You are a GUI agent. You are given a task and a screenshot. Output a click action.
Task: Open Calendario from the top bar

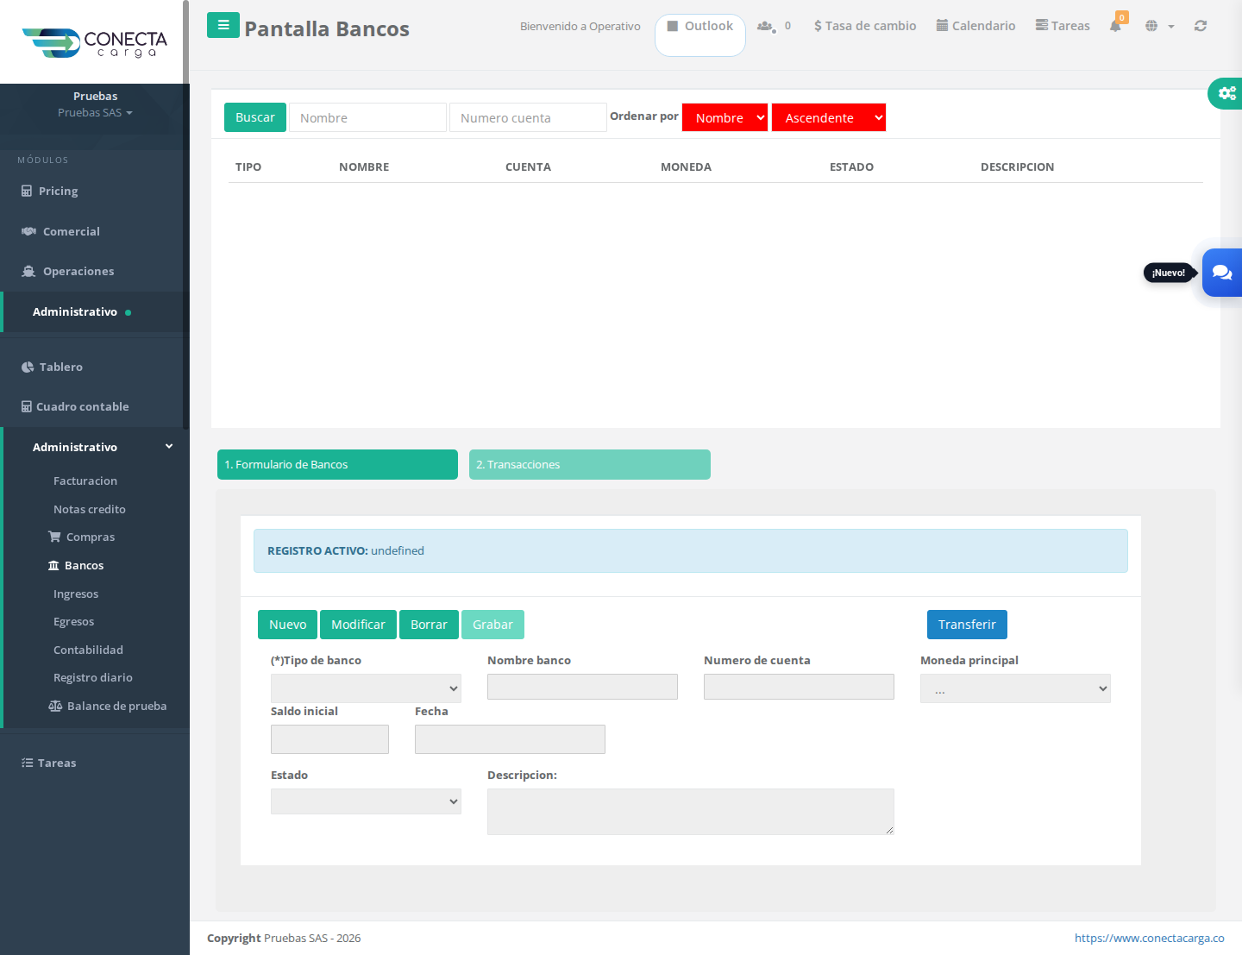click(x=975, y=26)
